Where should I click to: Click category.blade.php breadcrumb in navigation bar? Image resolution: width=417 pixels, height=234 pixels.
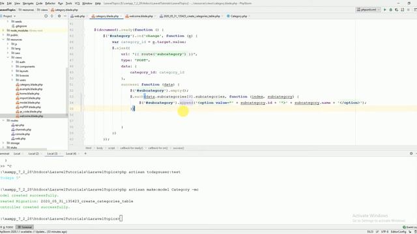coord(64,10)
